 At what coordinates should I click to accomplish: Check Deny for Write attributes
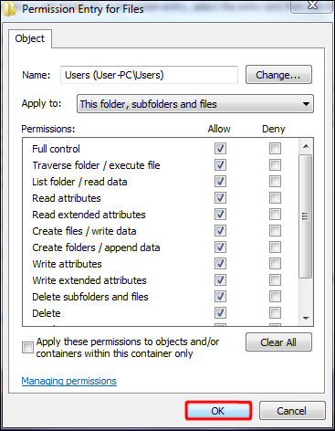[x=275, y=263]
